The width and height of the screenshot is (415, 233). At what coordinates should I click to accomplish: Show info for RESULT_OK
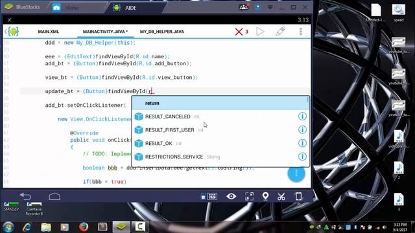coord(302,143)
